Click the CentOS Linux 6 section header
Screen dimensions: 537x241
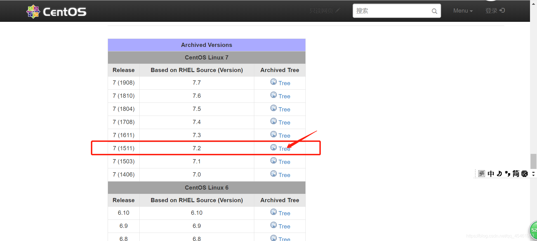207,188
